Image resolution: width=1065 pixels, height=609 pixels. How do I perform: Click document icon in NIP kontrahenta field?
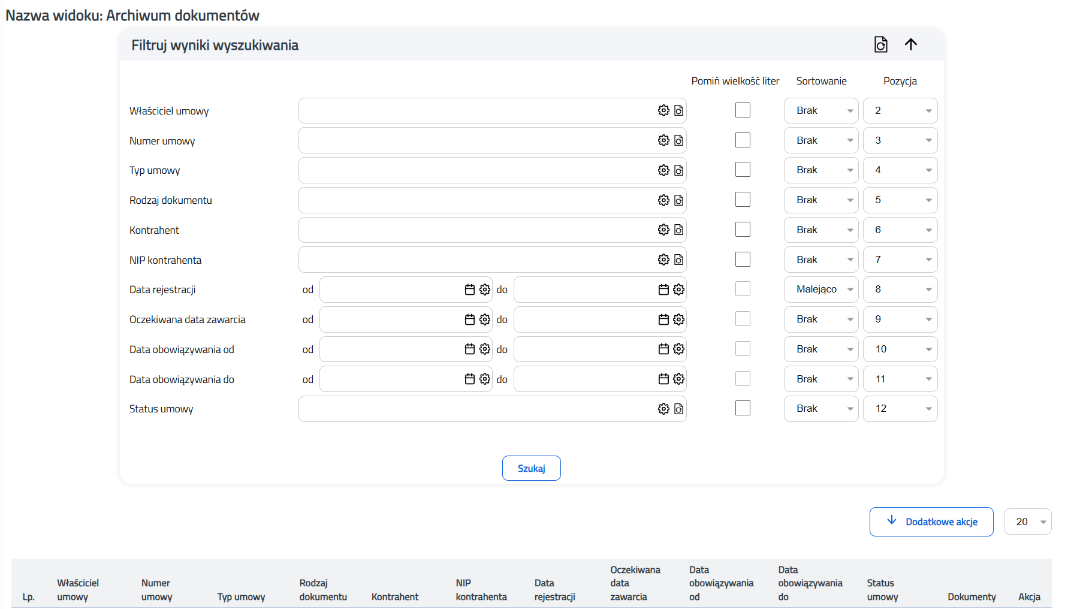pos(678,260)
